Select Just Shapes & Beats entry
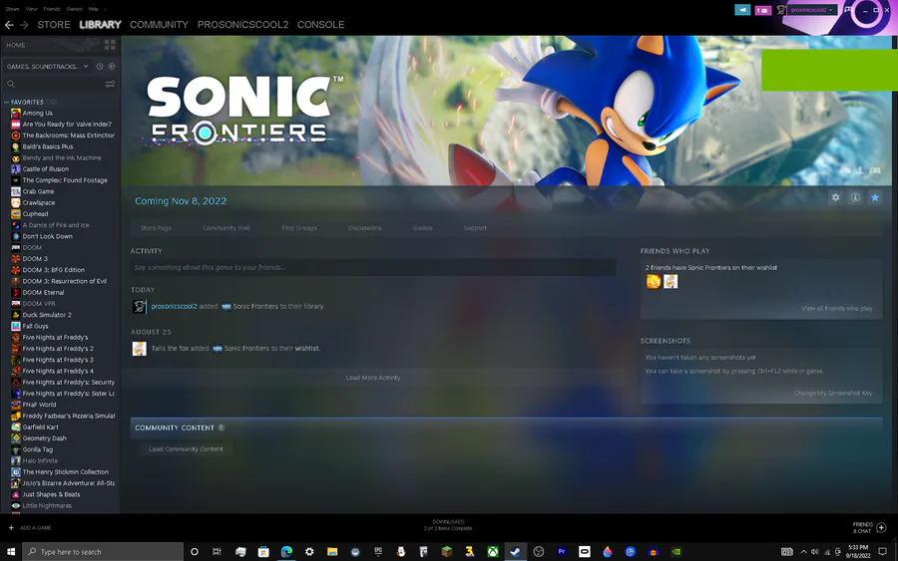898x561 pixels. coord(51,494)
